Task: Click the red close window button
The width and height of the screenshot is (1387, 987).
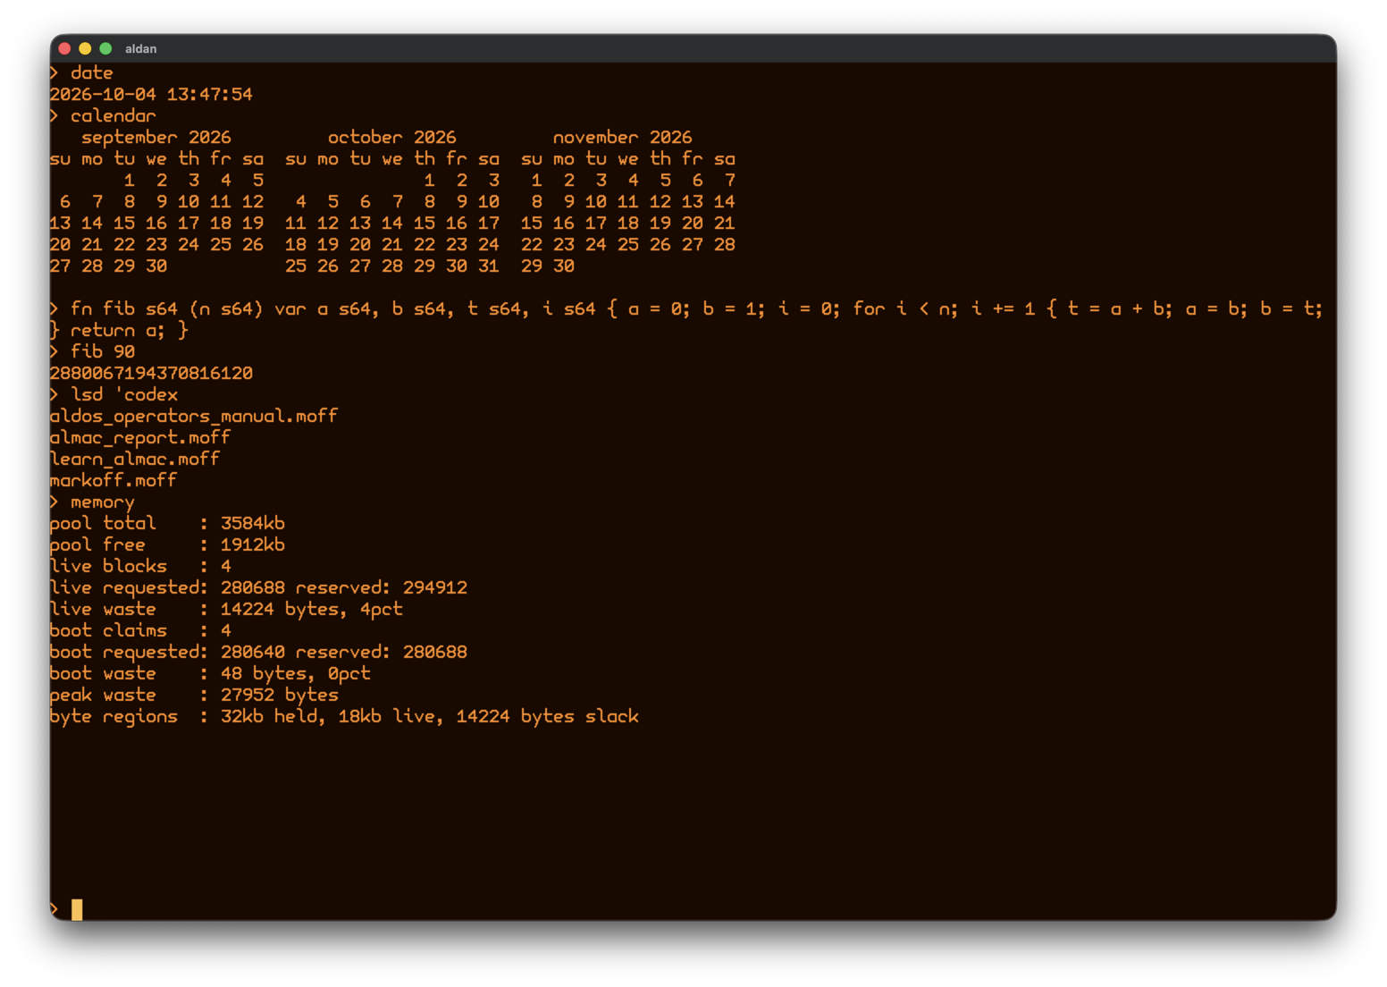Action: pyautogui.click(x=65, y=48)
